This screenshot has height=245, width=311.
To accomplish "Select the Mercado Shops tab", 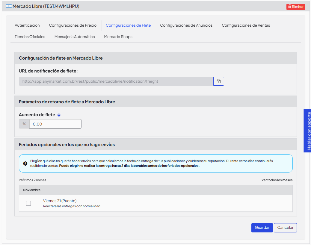I will tap(118, 37).
